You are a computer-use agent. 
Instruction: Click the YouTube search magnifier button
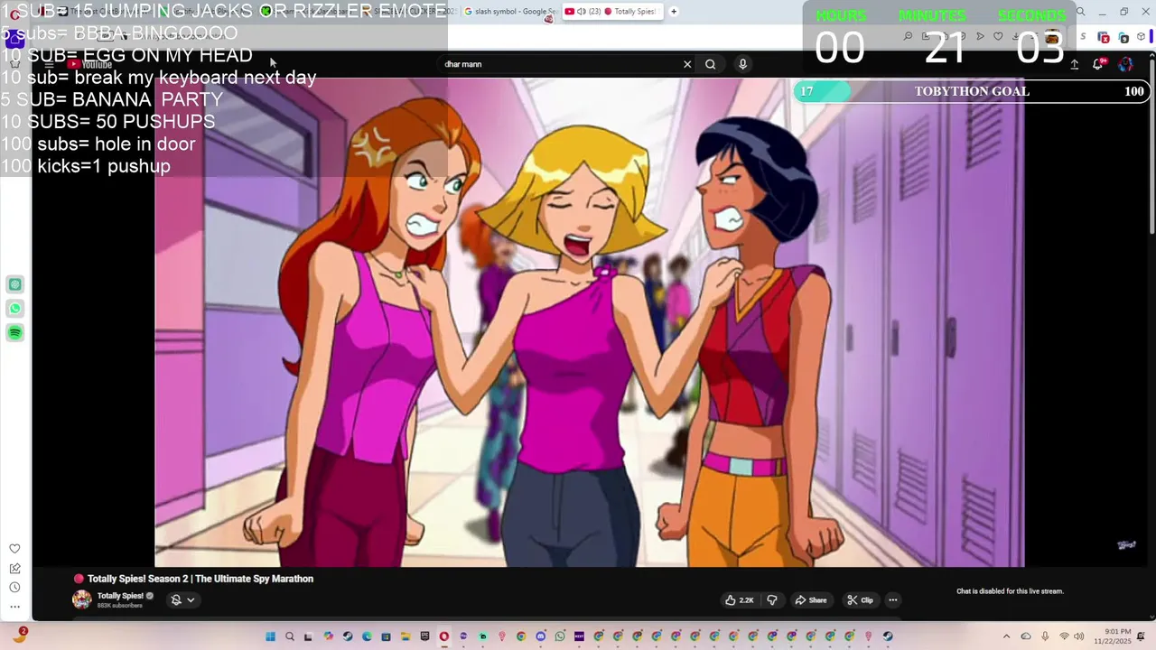(710, 64)
